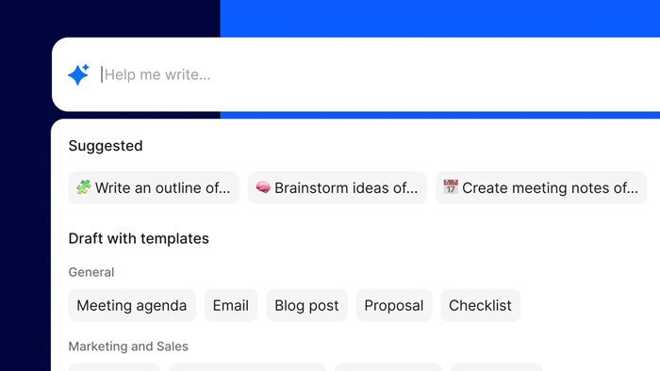The width and height of the screenshot is (660, 371).
Task: Click the bright blue banner background
Action: coord(440,19)
